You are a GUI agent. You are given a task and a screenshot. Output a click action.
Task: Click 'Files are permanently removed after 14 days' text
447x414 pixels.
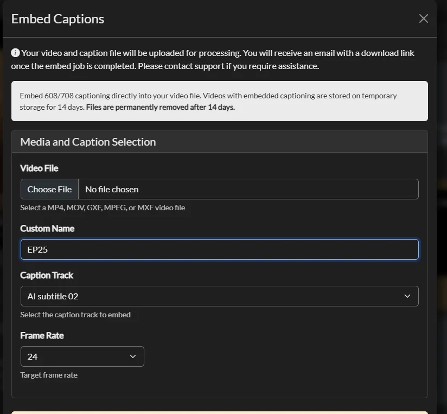coord(160,108)
